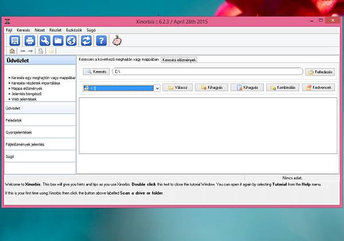Open help via question mark icon
344x241 pixels.
pos(101,41)
